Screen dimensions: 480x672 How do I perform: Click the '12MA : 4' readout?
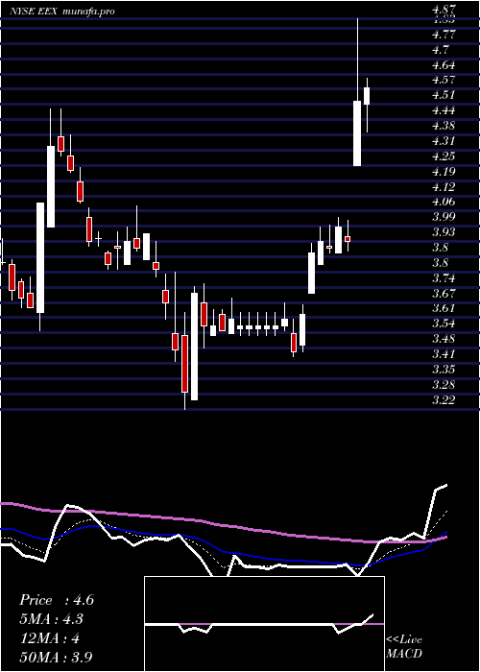pyautogui.click(x=49, y=638)
